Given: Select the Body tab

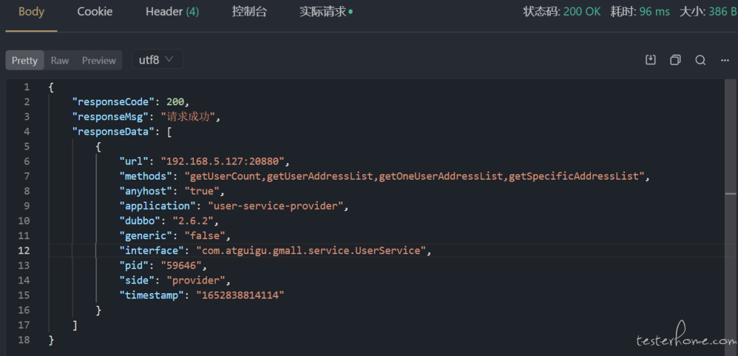Looking at the screenshot, I should (31, 12).
